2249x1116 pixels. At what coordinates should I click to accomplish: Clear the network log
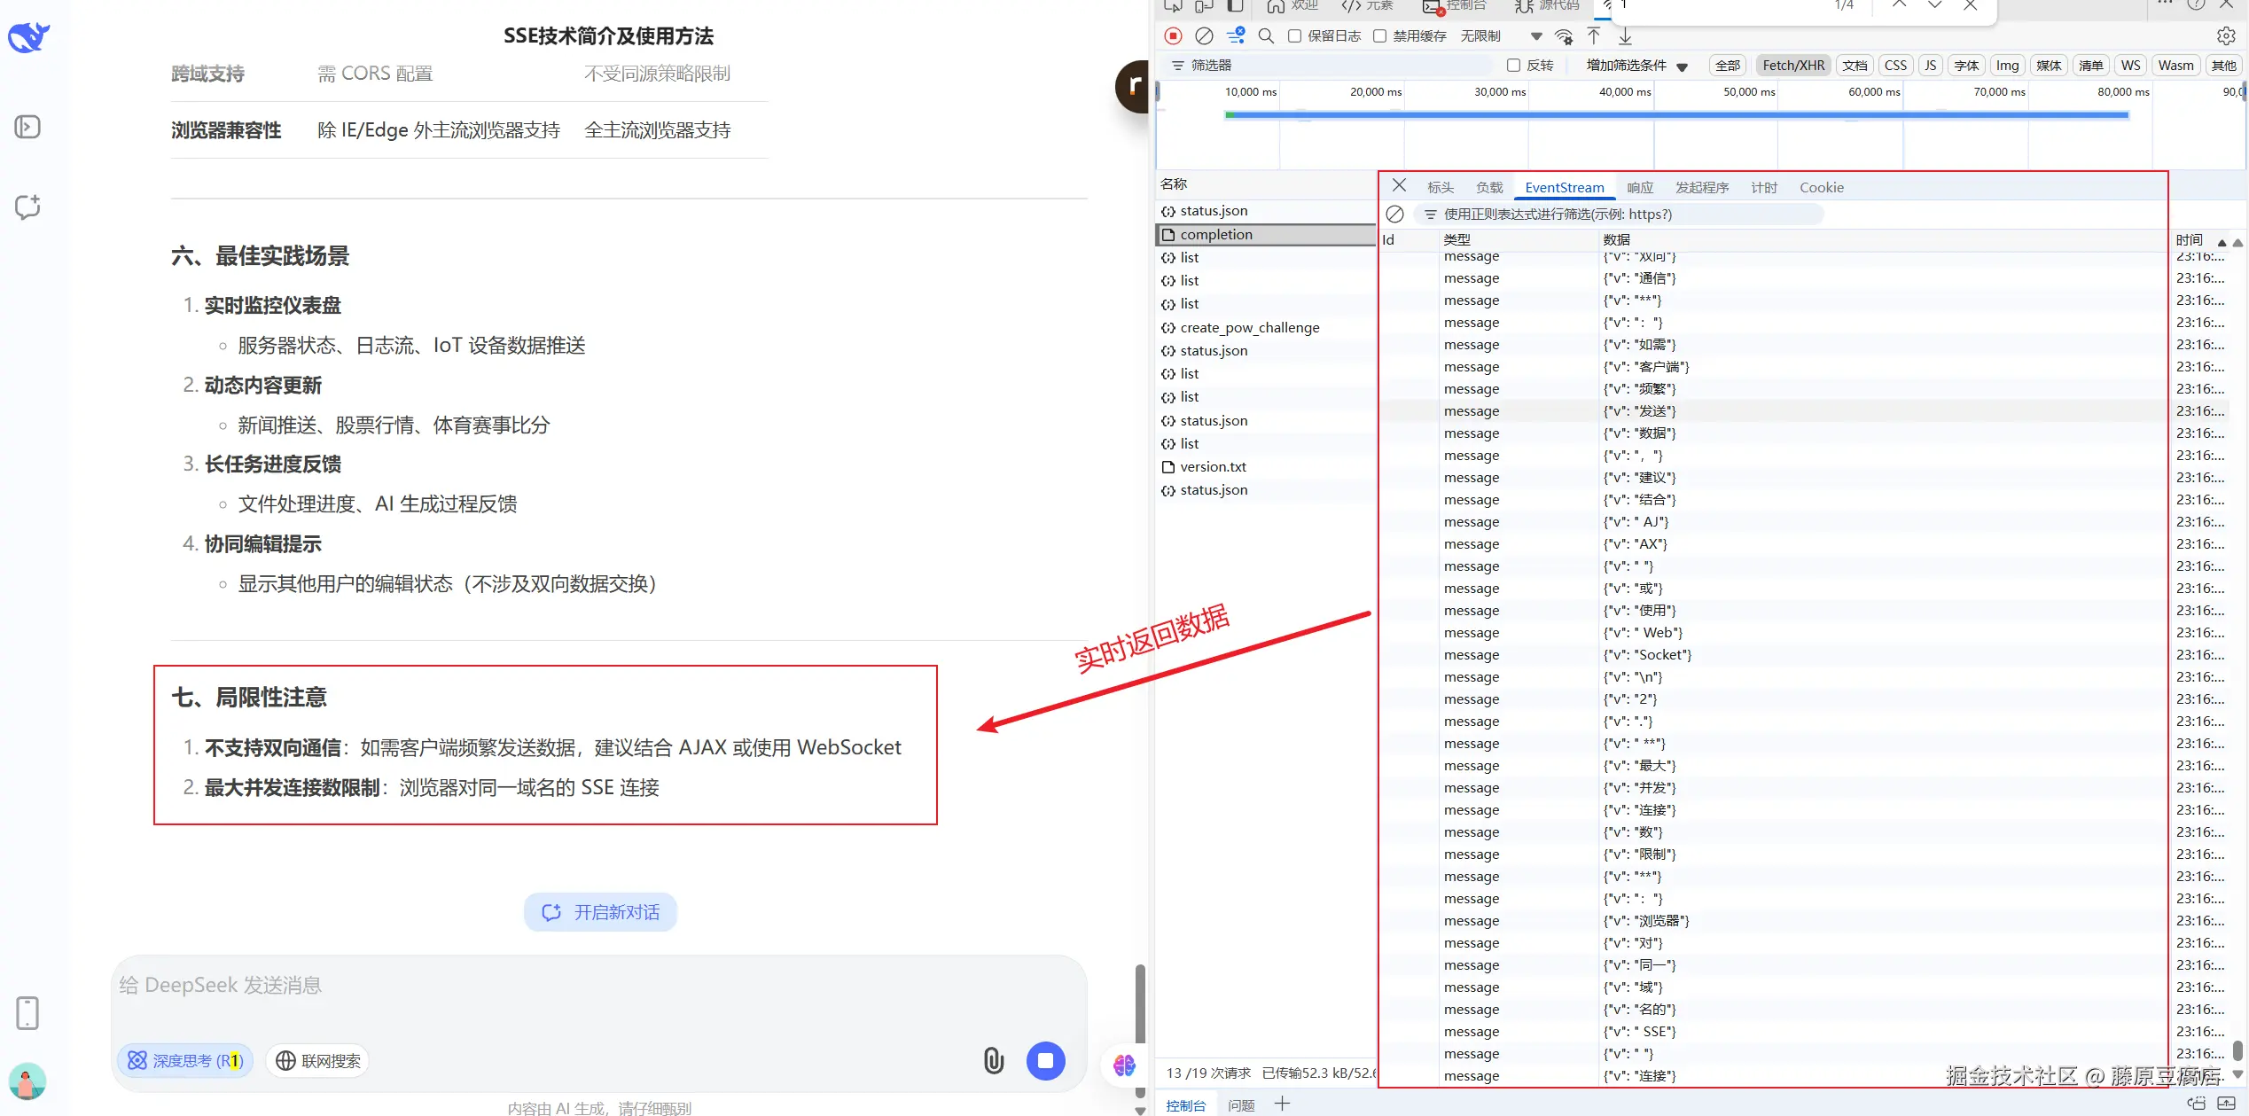click(1204, 36)
